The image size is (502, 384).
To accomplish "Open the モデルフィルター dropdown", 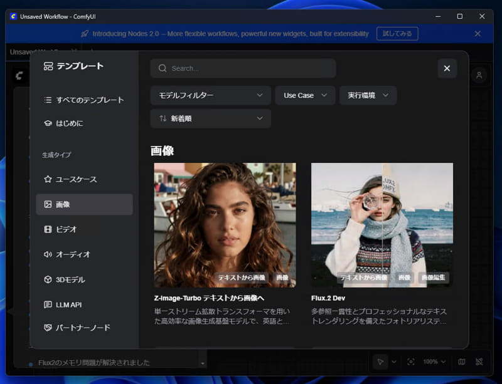I will (210, 95).
